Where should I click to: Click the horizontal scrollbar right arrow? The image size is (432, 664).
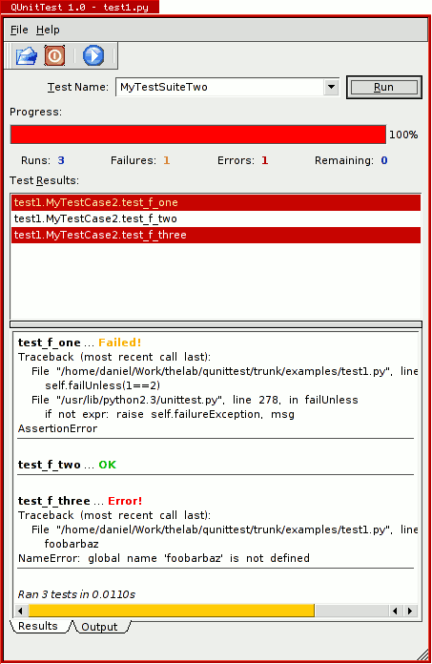(x=409, y=611)
